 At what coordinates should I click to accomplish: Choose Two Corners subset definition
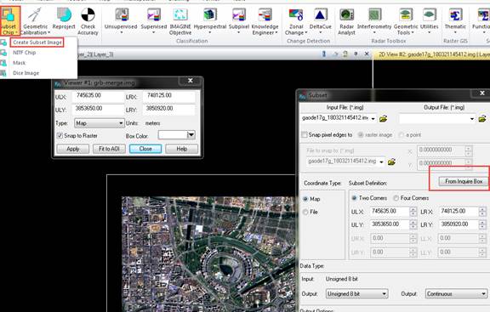tap(354, 198)
